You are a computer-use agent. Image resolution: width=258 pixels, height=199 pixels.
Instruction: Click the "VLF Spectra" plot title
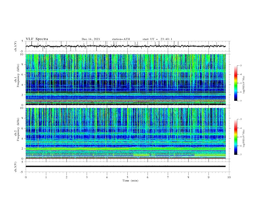tap(37, 39)
